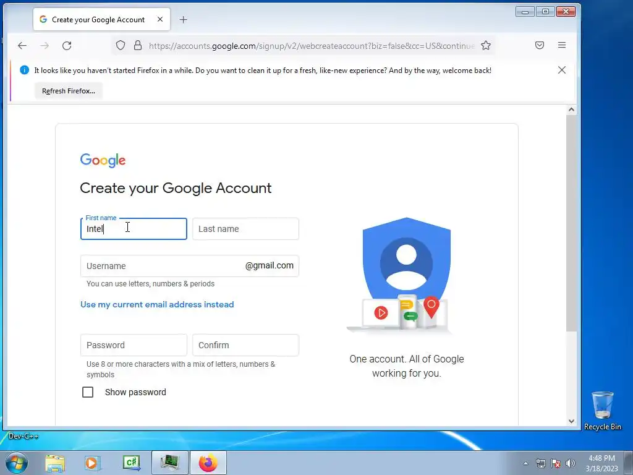Minimize the Firefox window
This screenshot has width=633, height=475.
525,12
